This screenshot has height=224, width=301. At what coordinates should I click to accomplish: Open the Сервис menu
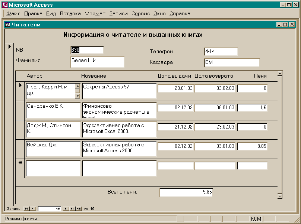[140, 14]
